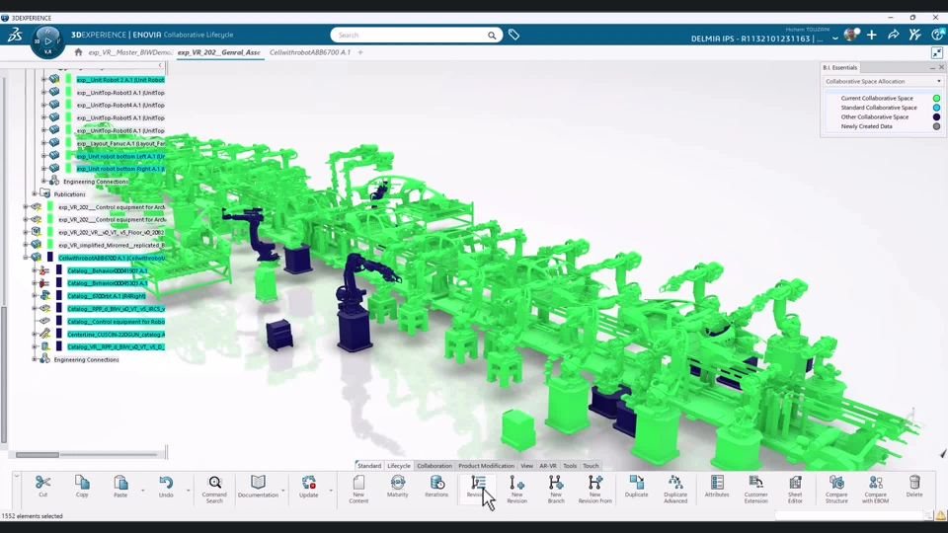
Task: Switch to the Tools tab
Action: coord(570,466)
